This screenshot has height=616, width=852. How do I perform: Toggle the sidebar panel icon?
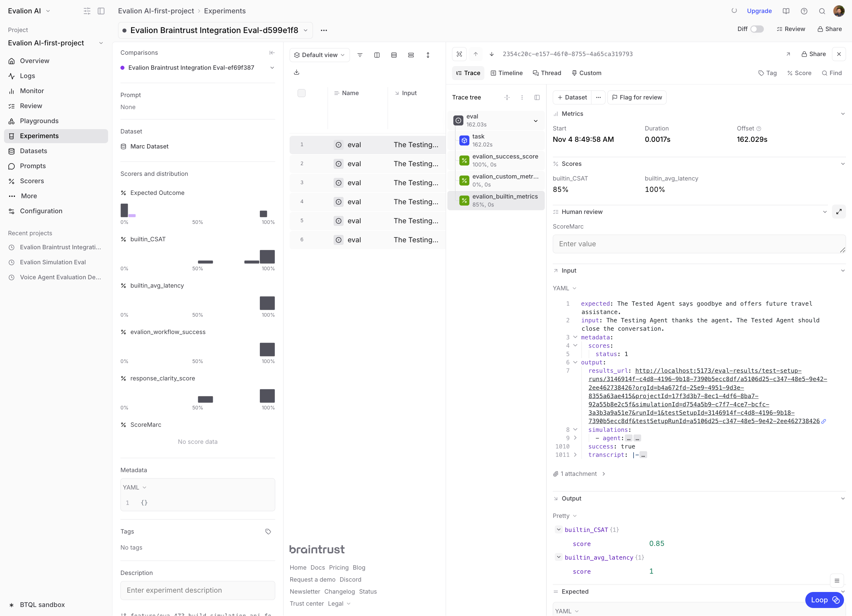pos(101,11)
